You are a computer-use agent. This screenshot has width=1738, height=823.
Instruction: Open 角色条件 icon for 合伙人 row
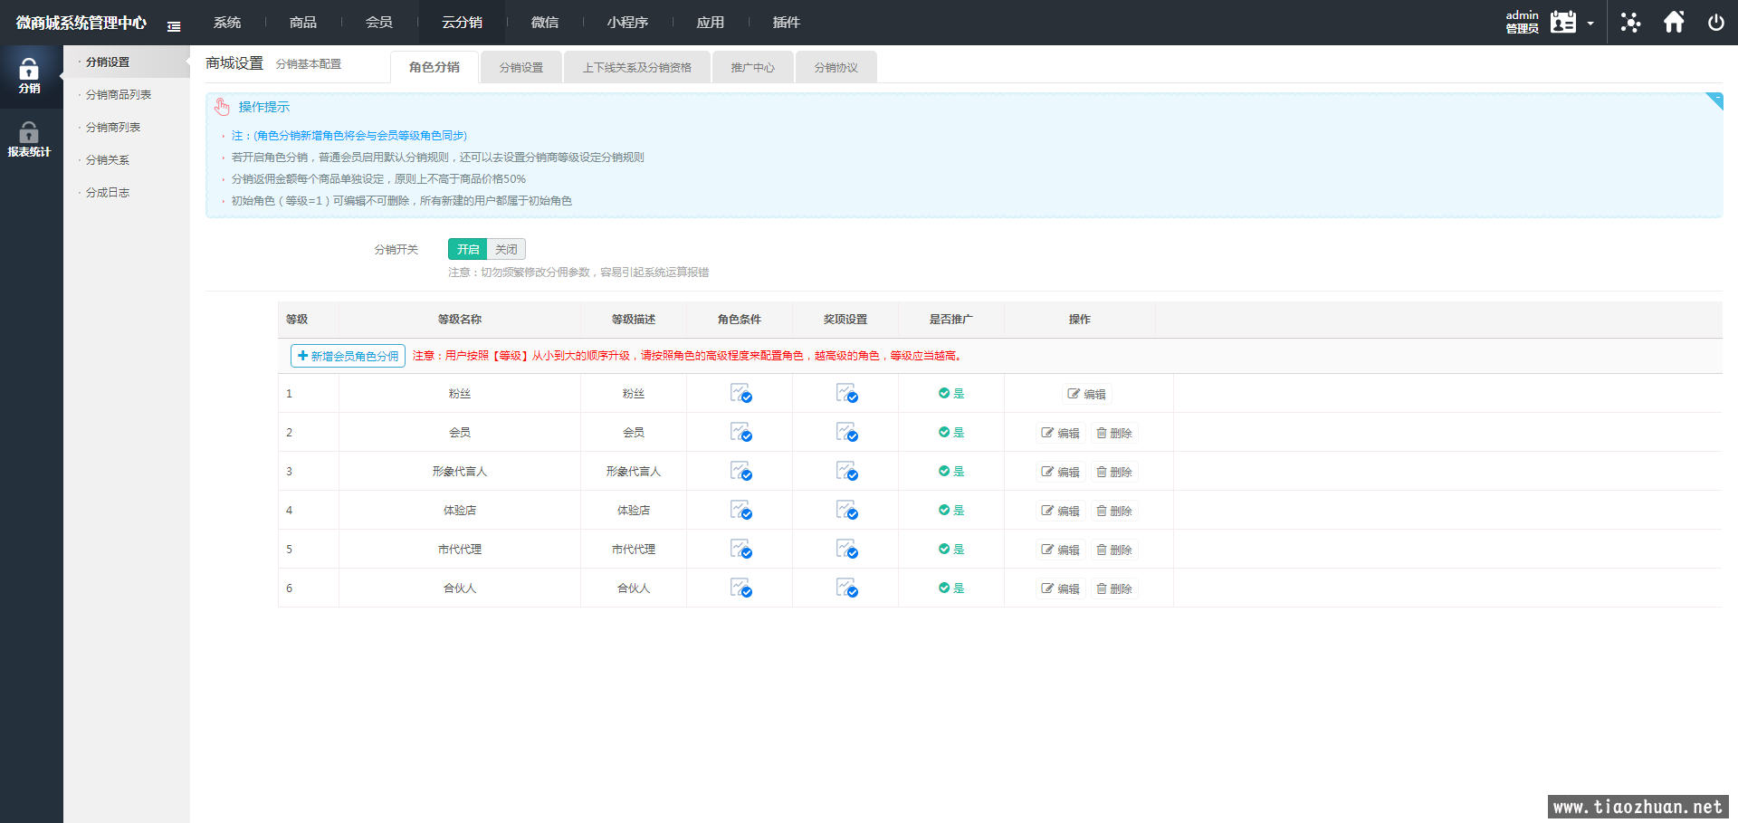tap(740, 588)
